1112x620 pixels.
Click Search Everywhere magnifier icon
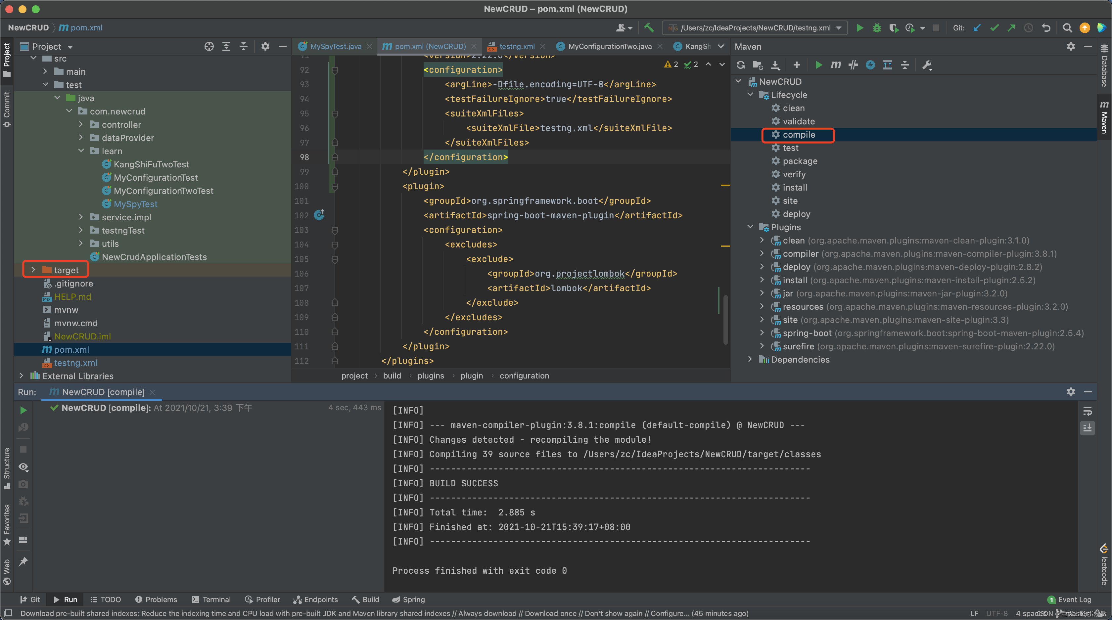coord(1067,27)
